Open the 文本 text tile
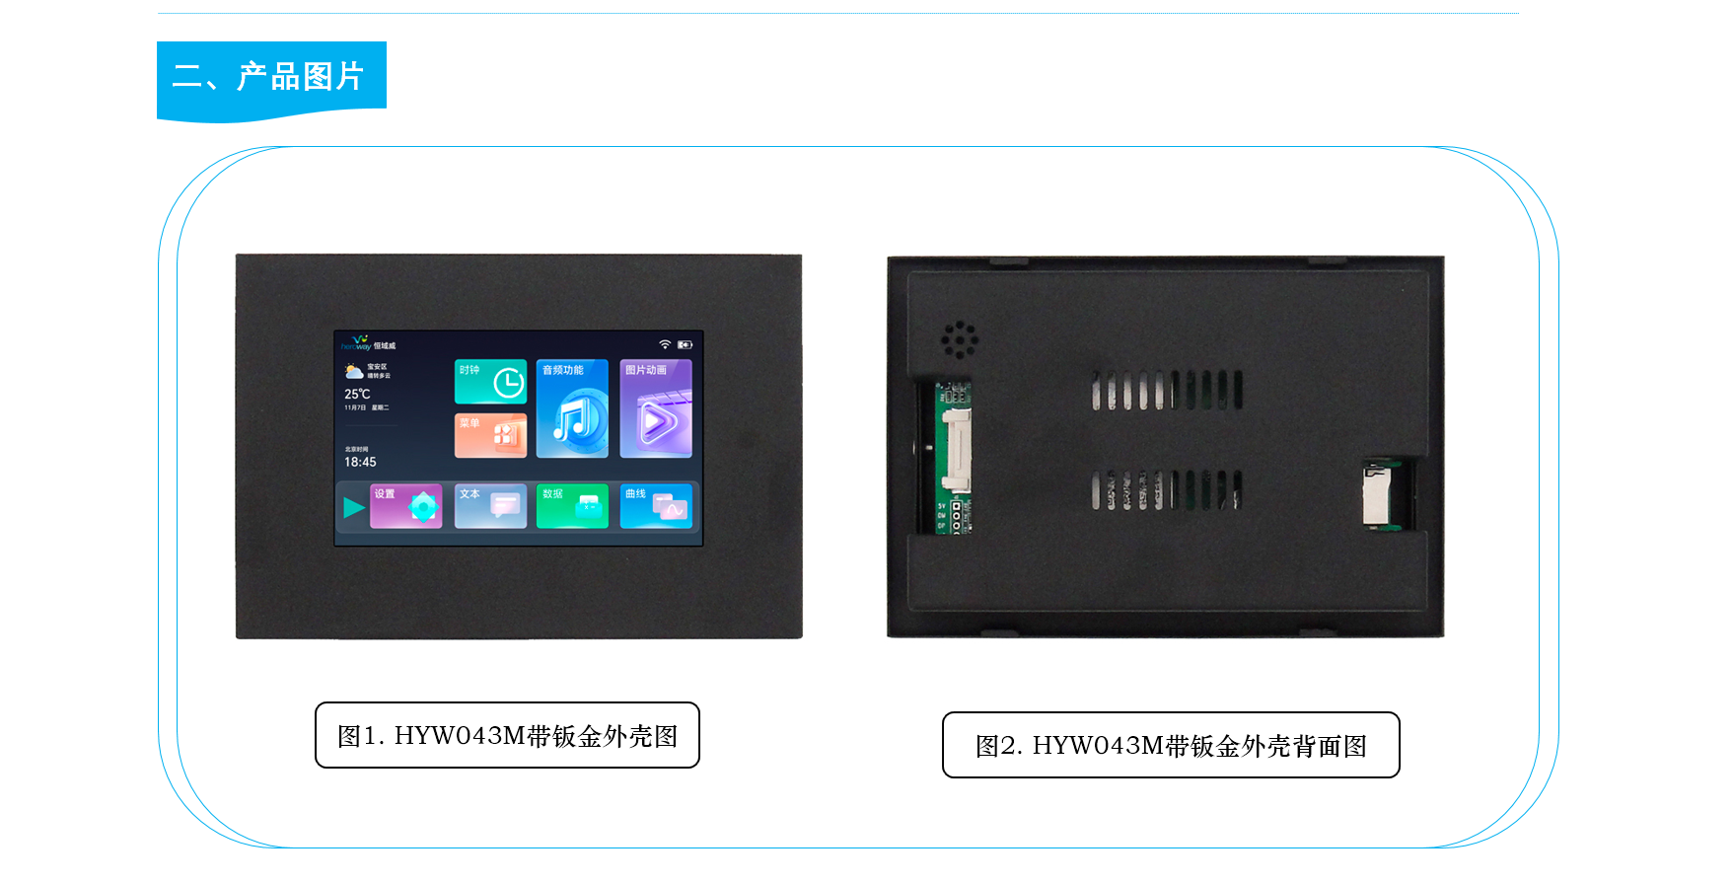 (x=490, y=506)
